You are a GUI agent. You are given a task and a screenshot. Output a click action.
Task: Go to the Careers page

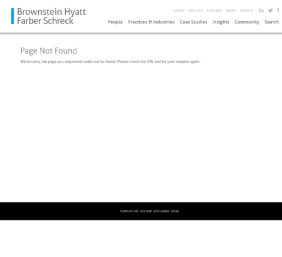tap(214, 11)
